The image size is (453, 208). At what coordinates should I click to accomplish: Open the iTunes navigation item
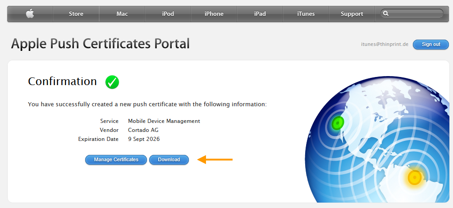[x=306, y=14]
